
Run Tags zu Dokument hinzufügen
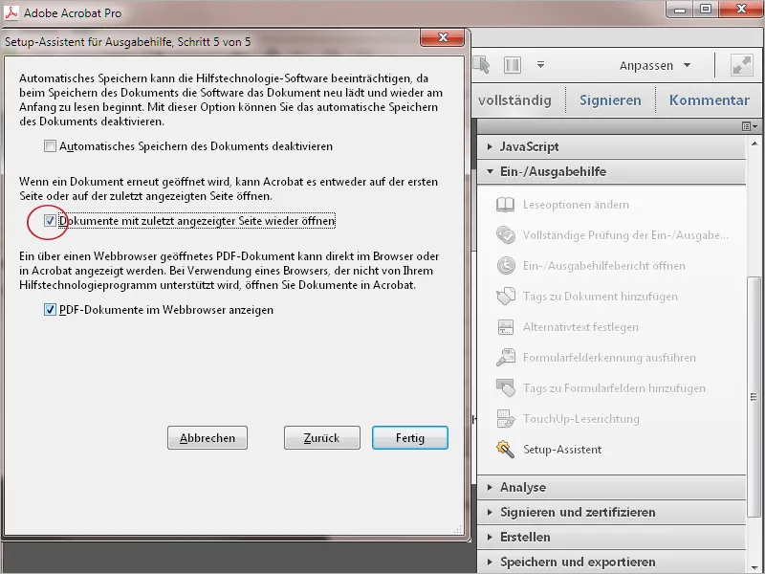click(x=602, y=297)
